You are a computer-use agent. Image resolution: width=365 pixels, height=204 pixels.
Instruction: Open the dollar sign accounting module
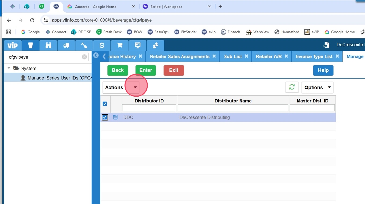pos(102,45)
